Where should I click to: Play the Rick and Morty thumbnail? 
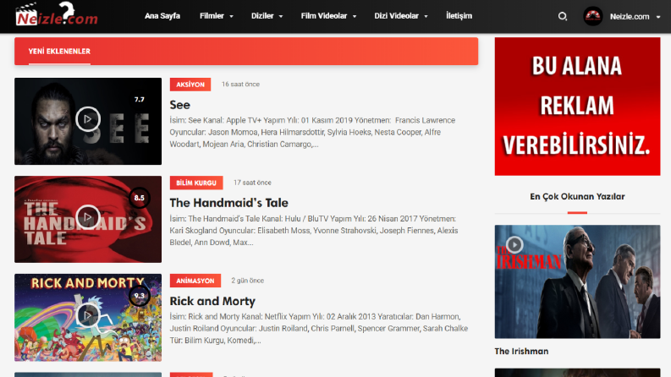pos(88,315)
